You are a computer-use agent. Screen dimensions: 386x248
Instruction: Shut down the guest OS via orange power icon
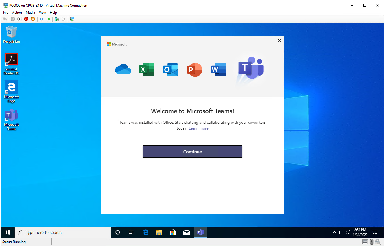click(x=33, y=19)
